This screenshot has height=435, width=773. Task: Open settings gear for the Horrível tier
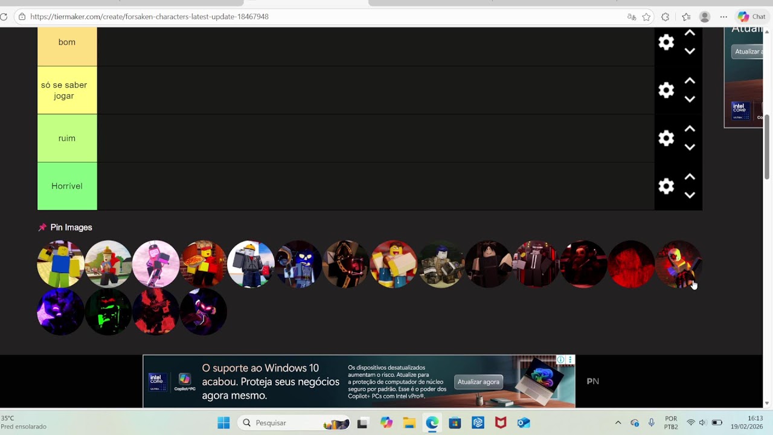pos(666,186)
